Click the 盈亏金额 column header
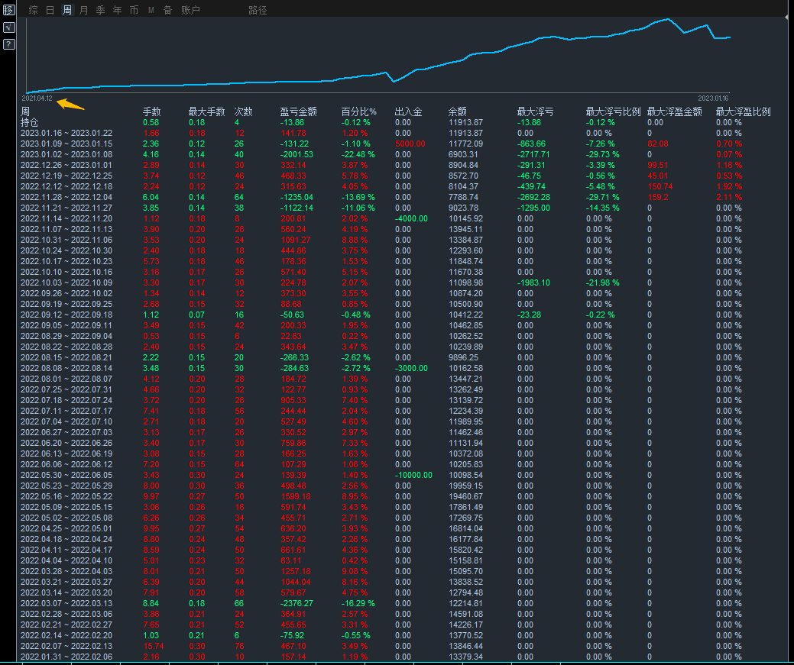Screen dimensions: 794x665 click(298, 111)
